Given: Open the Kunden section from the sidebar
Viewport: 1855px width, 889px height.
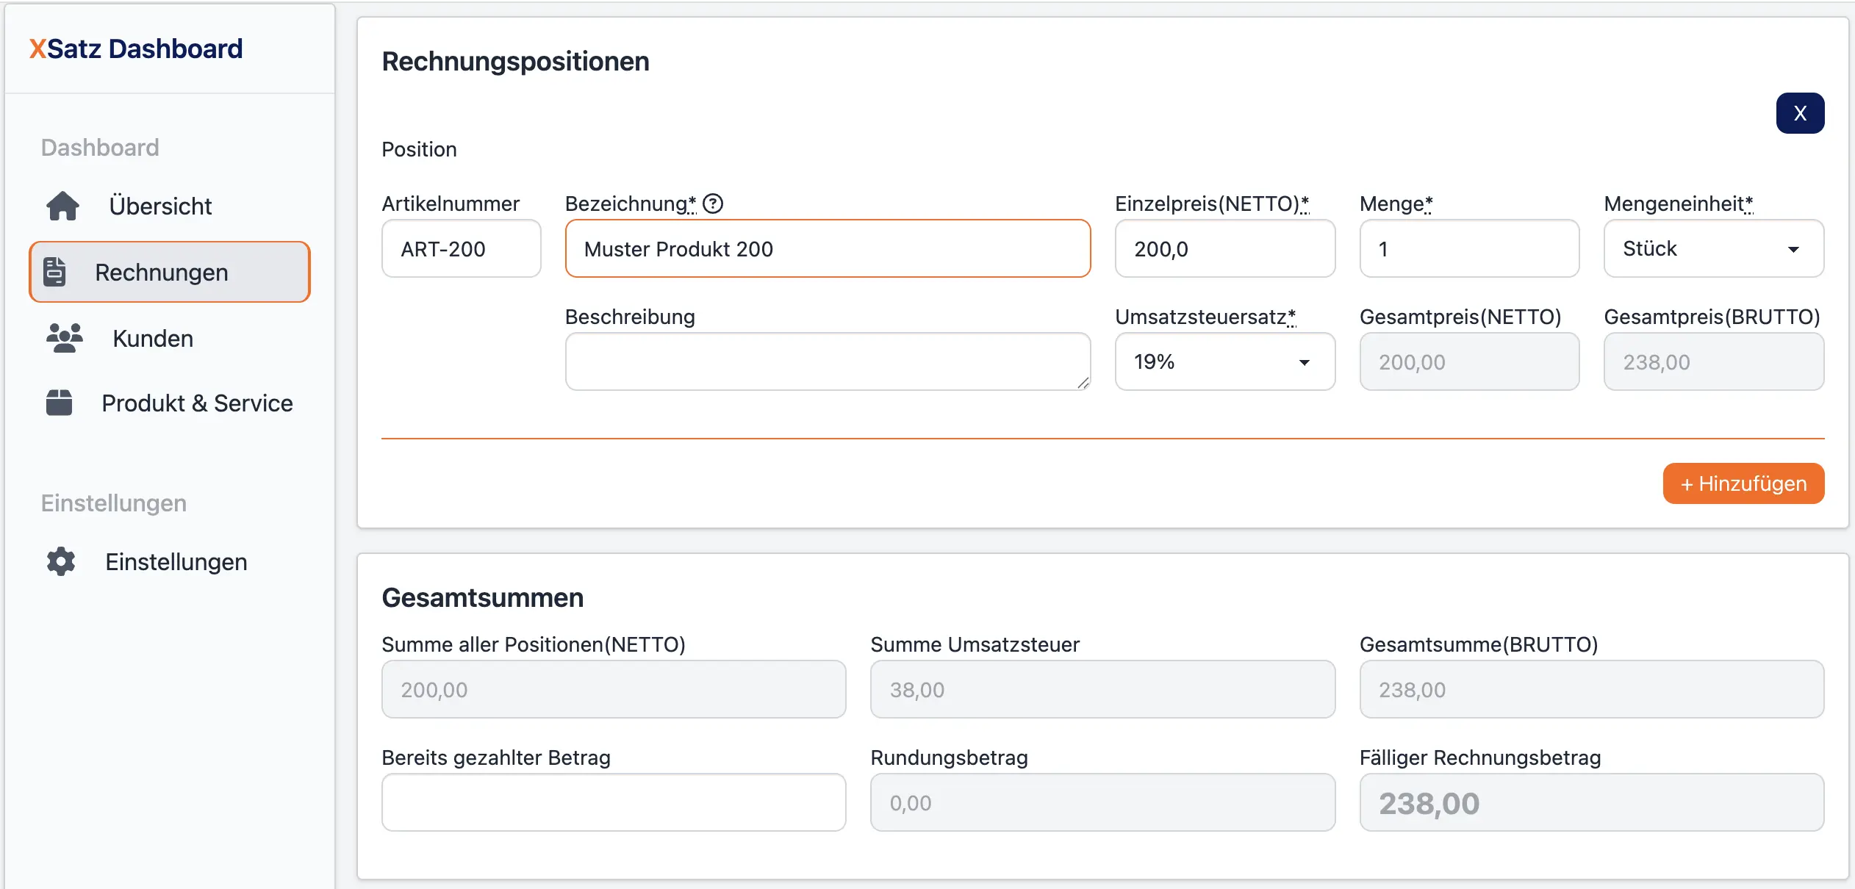Looking at the screenshot, I should [152, 338].
